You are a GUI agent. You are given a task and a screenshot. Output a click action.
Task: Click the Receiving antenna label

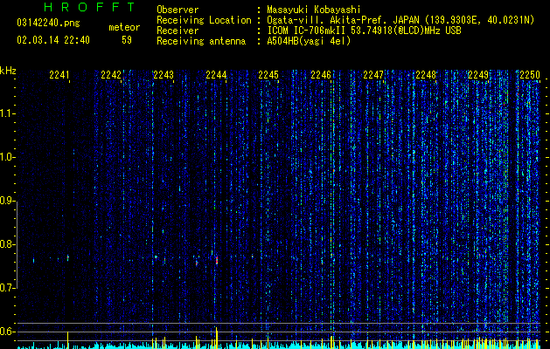[201, 41]
